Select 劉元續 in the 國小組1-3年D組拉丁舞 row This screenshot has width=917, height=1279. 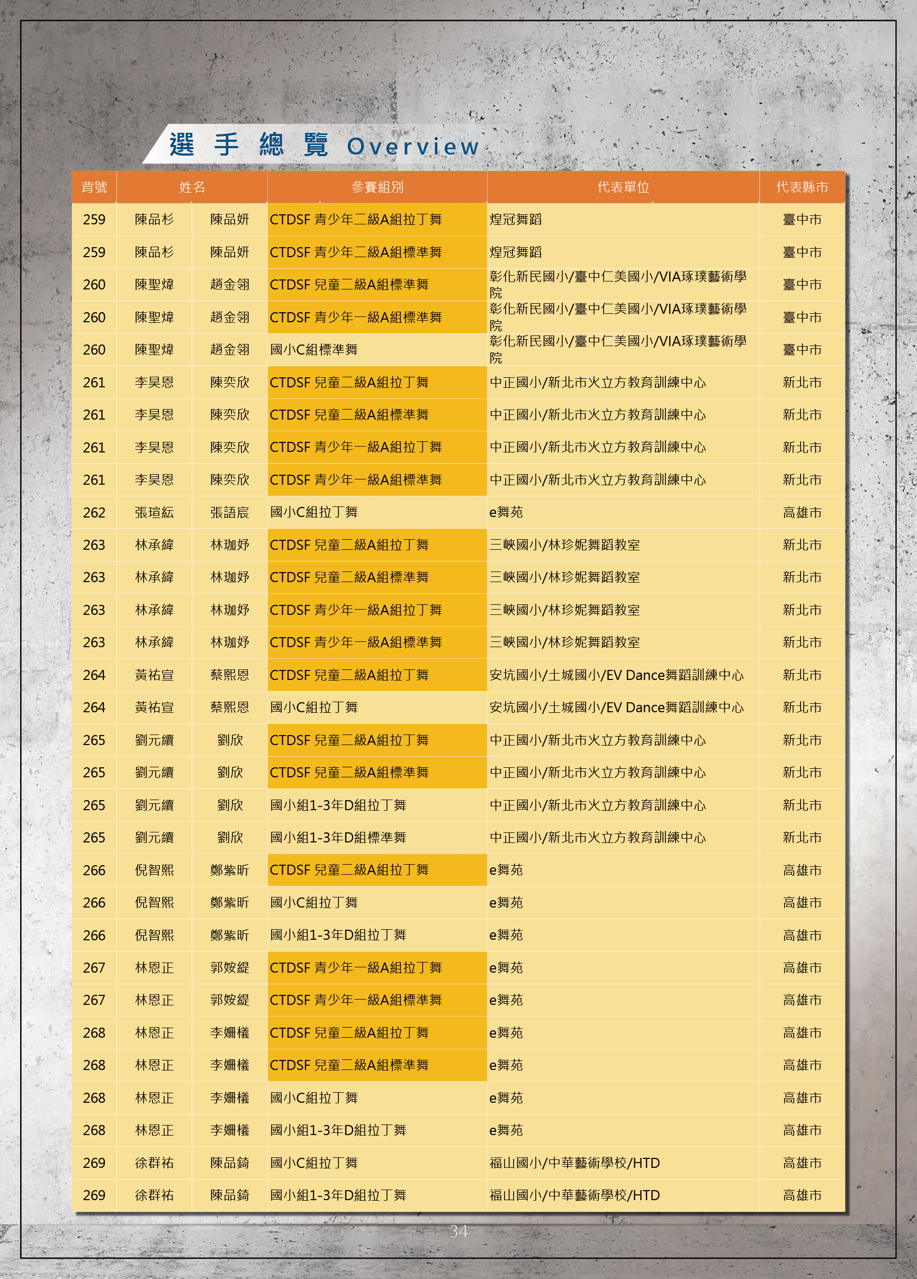click(x=154, y=805)
